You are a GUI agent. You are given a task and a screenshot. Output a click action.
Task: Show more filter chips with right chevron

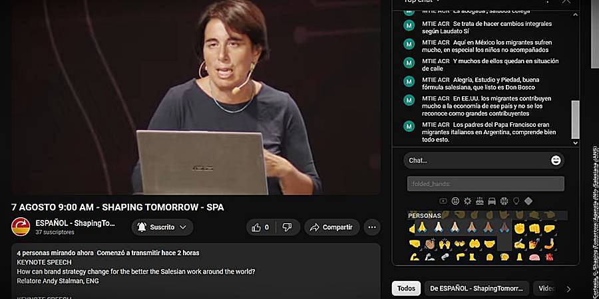pyautogui.click(x=568, y=289)
